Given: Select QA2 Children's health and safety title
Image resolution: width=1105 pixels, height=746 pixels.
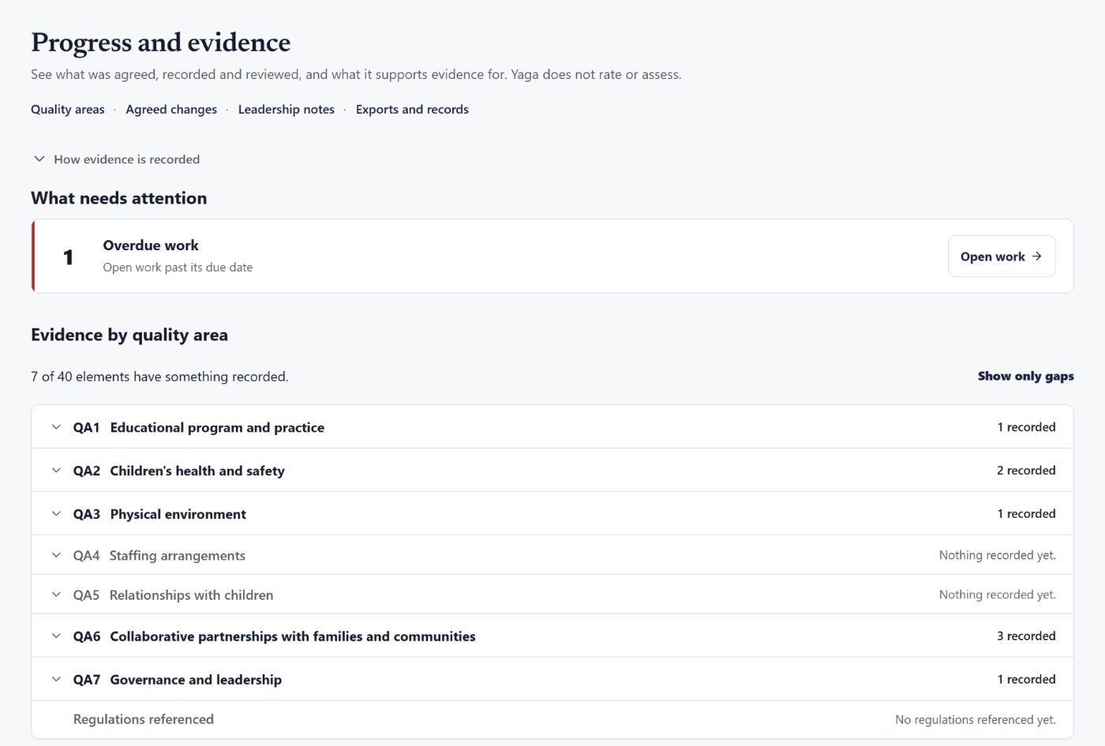Looking at the screenshot, I should click(197, 470).
